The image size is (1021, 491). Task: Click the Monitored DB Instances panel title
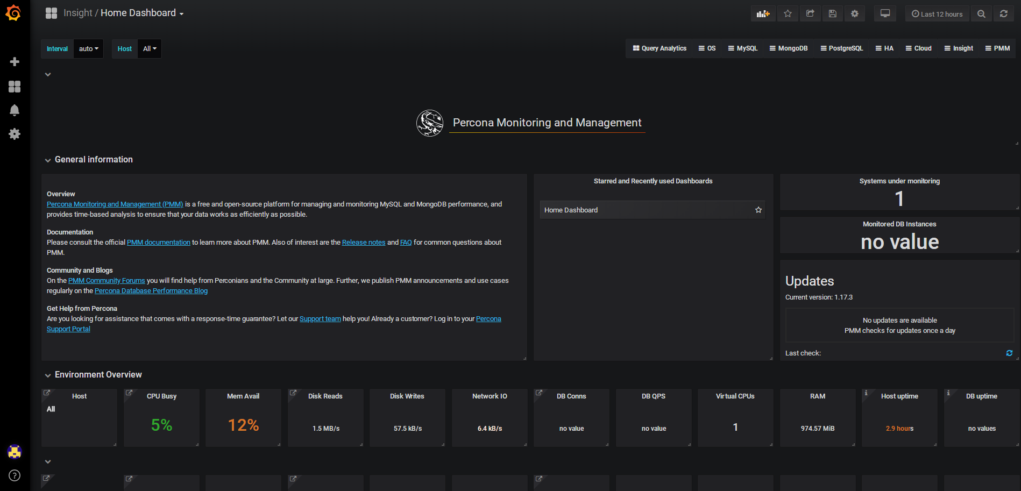[x=899, y=224]
